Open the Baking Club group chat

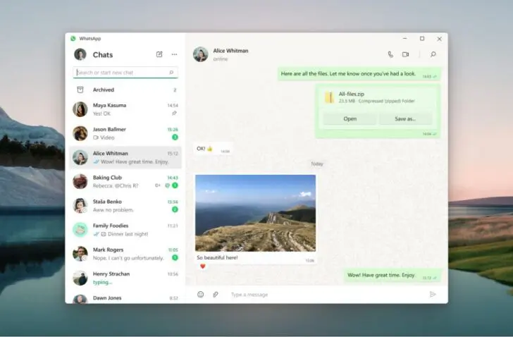point(125,182)
